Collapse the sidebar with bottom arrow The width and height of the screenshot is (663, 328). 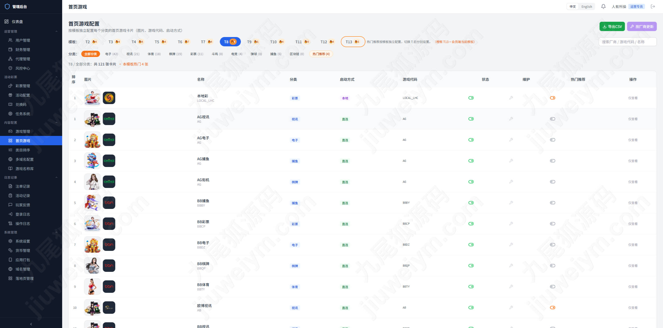[x=31, y=324]
